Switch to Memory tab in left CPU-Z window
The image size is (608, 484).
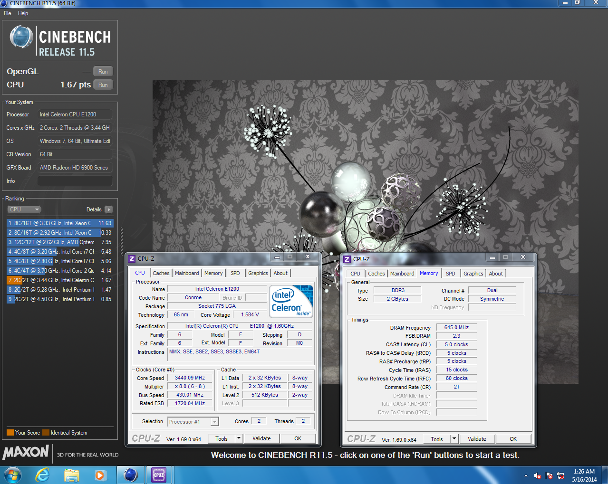[x=213, y=273]
